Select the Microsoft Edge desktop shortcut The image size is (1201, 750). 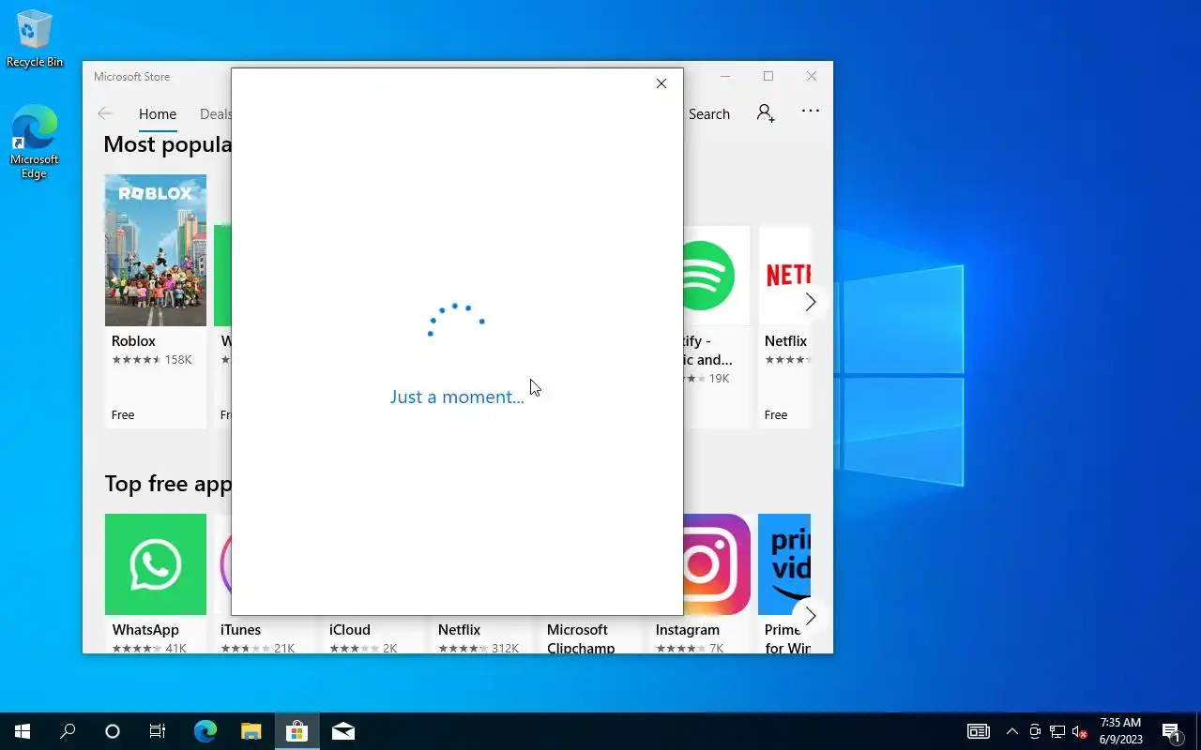35,142
